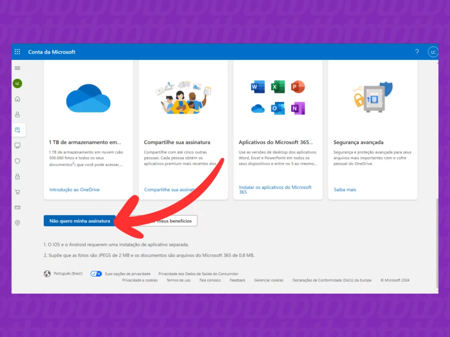Open the Your info person icon

coord(17,114)
